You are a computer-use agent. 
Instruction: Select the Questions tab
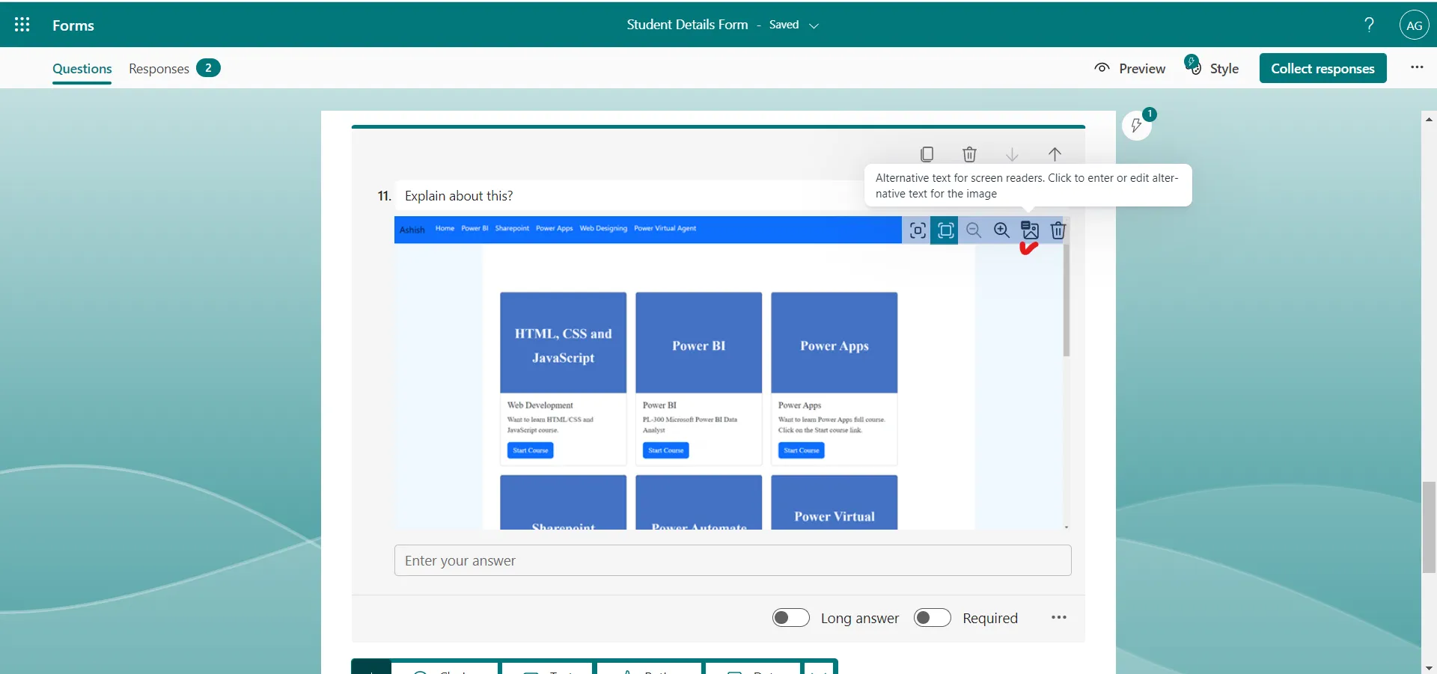tap(81, 68)
